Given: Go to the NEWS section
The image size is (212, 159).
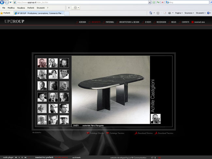Looking at the screenshot, I should 174,22.
